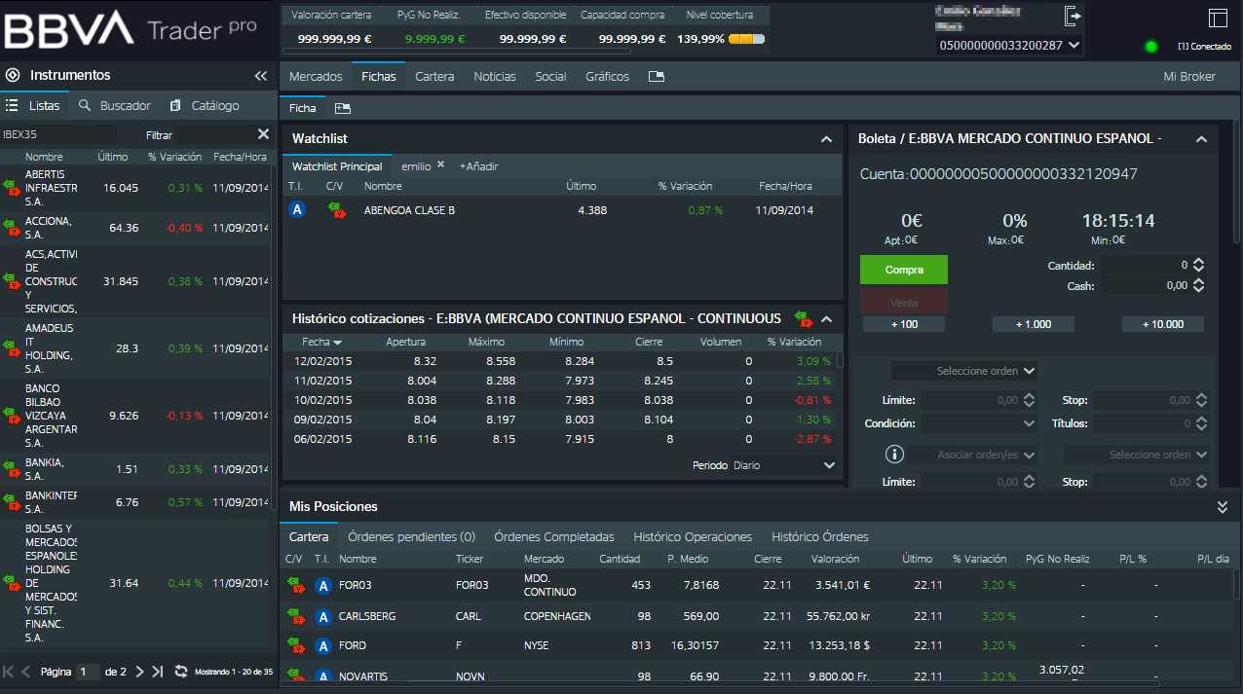Screen dimensions: 1243x694
Task: Refresh the instruments list
Action: pos(181,672)
